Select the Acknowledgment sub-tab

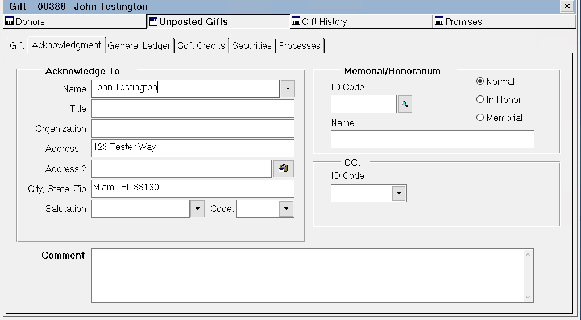pos(67,45)
